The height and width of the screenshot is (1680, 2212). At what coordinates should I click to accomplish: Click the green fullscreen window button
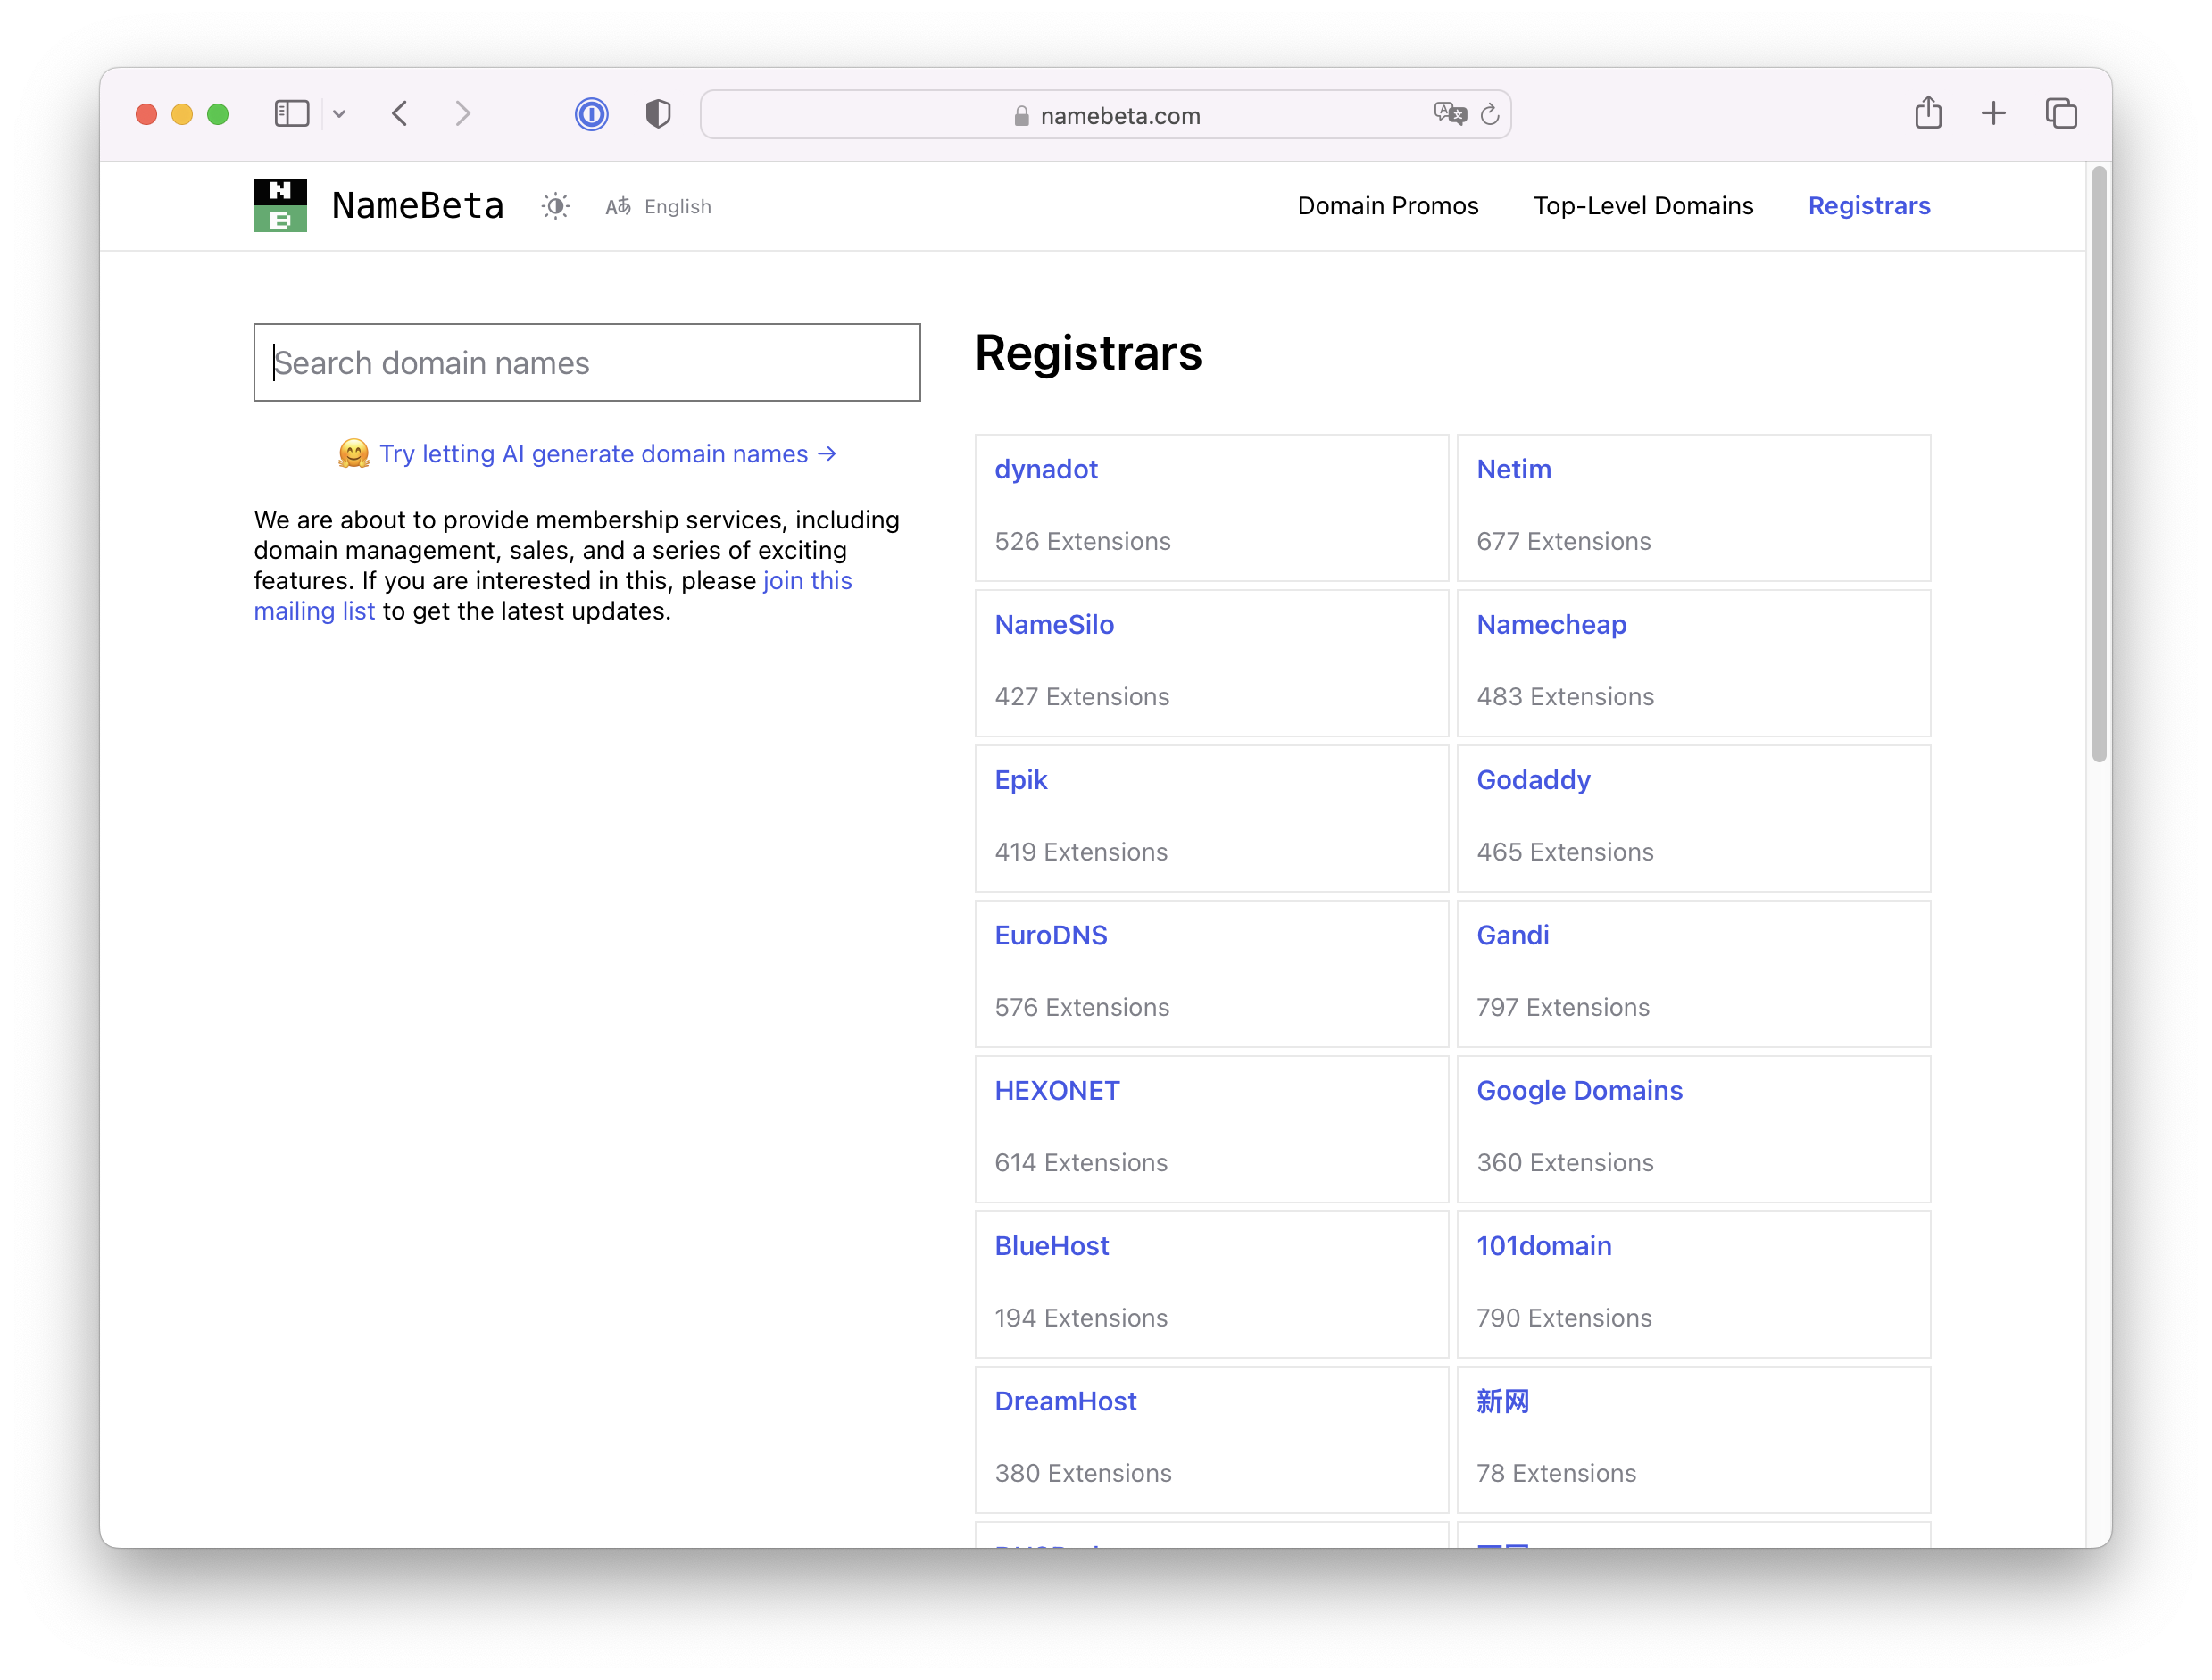pyautogui.click(x=217, y=114)
